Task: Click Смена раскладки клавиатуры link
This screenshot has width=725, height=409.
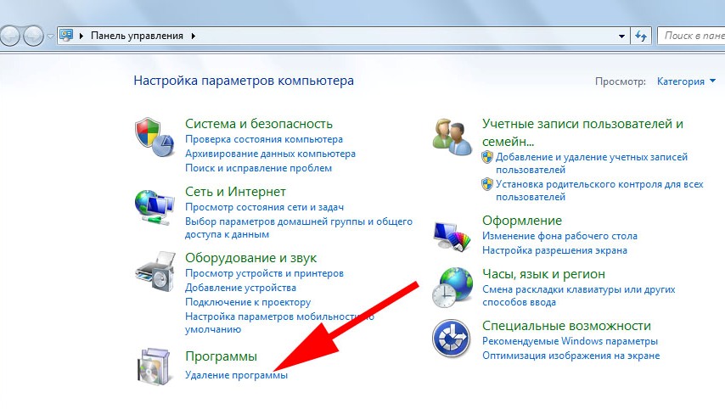Action: tap(578, 296)
